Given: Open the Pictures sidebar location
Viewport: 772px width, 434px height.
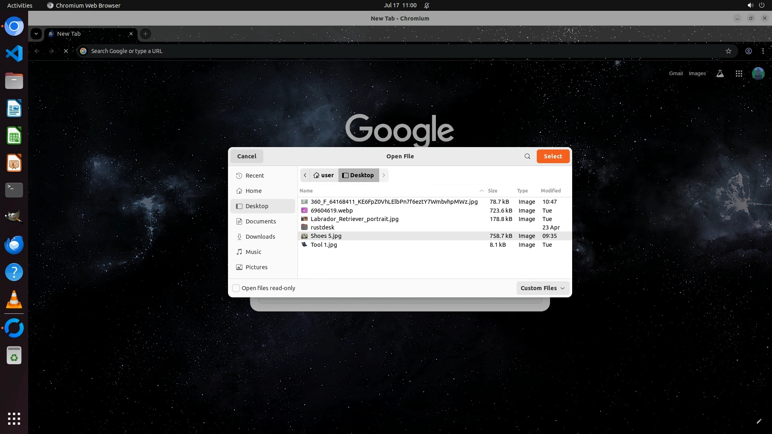Looking at the screenshot, I should (256, 267).
